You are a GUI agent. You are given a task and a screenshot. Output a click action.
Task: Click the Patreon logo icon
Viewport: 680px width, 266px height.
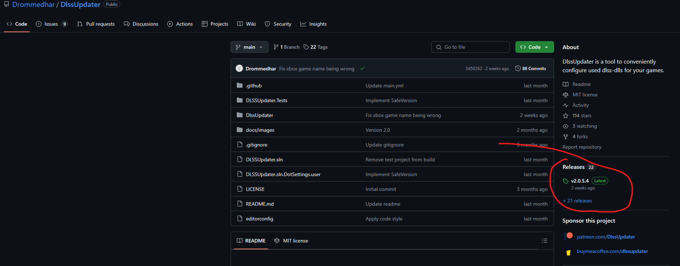click(x=569, y=236)
